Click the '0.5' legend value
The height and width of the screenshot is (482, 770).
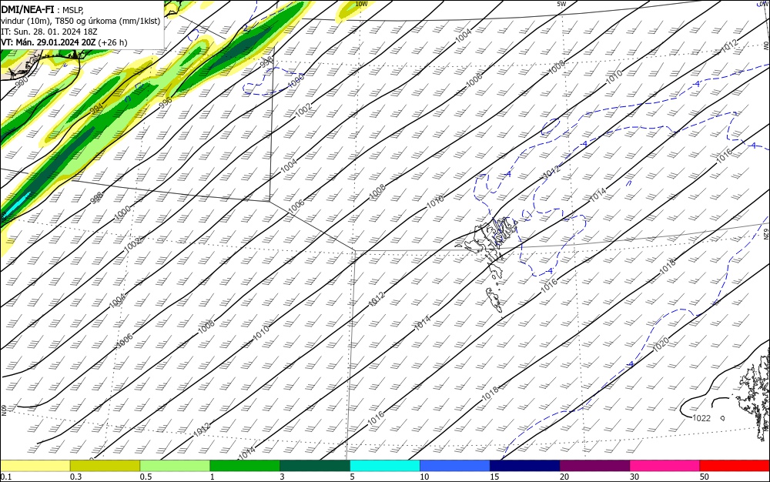tap(146, 477)
